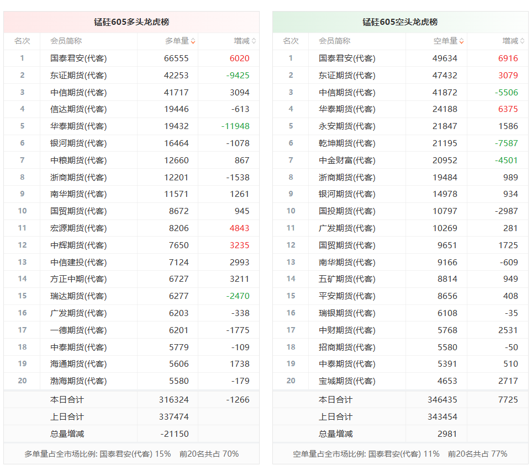The width and height of the screenshot is (532, 471).
Task: Select 中信期货(代客) in short table
Action: (347, 93)
